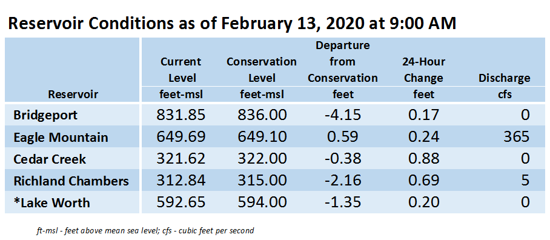Click the Reservoir Conditions title text

[232, 24]
